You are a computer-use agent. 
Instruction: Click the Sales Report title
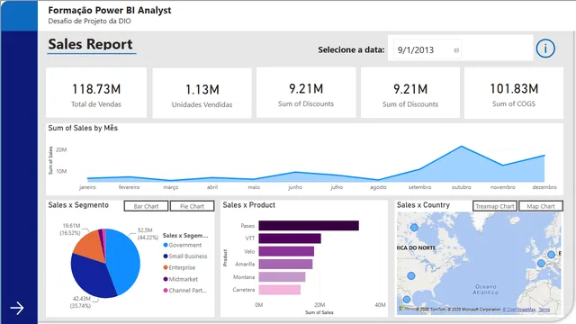click(90, 44)
